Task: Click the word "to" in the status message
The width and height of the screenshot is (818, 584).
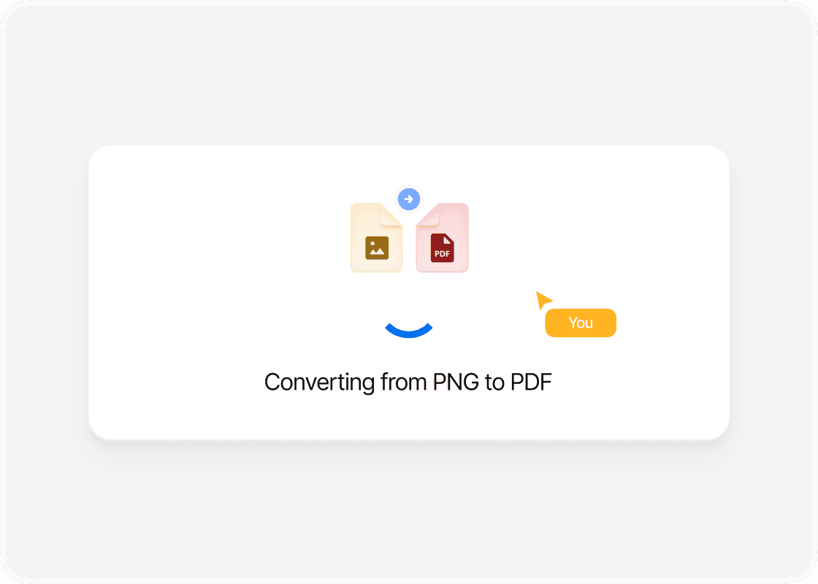Action: (x=494, y=383)
